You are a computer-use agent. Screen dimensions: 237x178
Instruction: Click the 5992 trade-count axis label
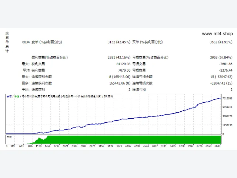click(191, 146)
